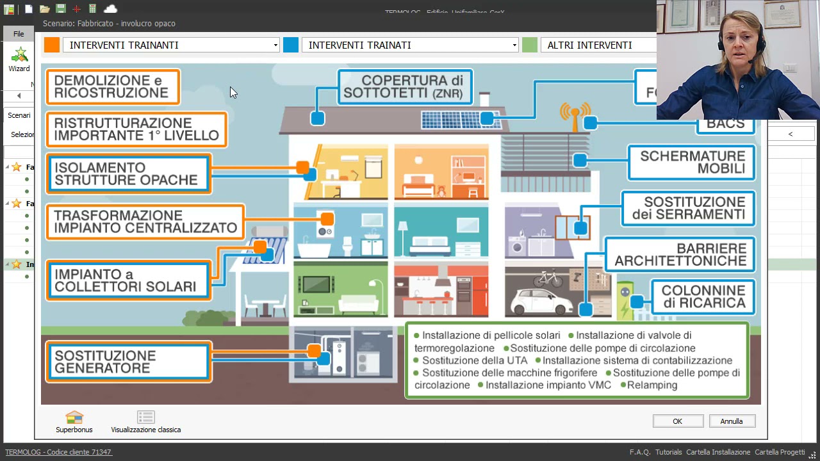
Task: Cancel with the Annulla button
Action: click(x=732, y=421)
